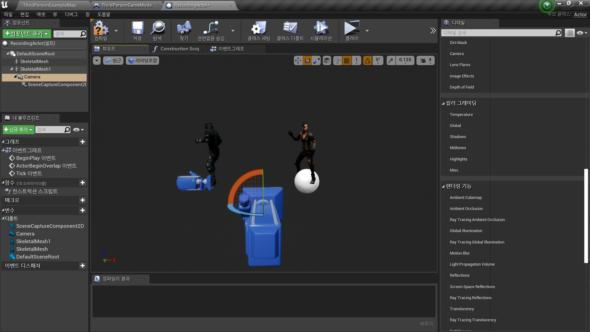The width and height of the screenshot is (590, 332).
Task: Open Class Settings (클래스 세팅) icon
Action: pyautogui.click(x=259, y=30)
